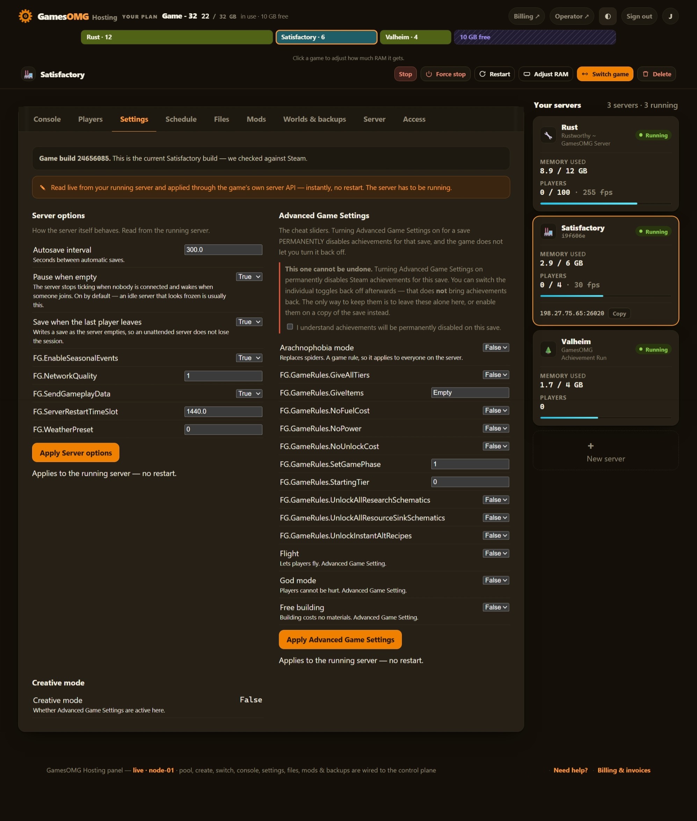This screenshot has height=821, width=697.
Task: Open the Schedule tab
Action: (x=181, y=119)
